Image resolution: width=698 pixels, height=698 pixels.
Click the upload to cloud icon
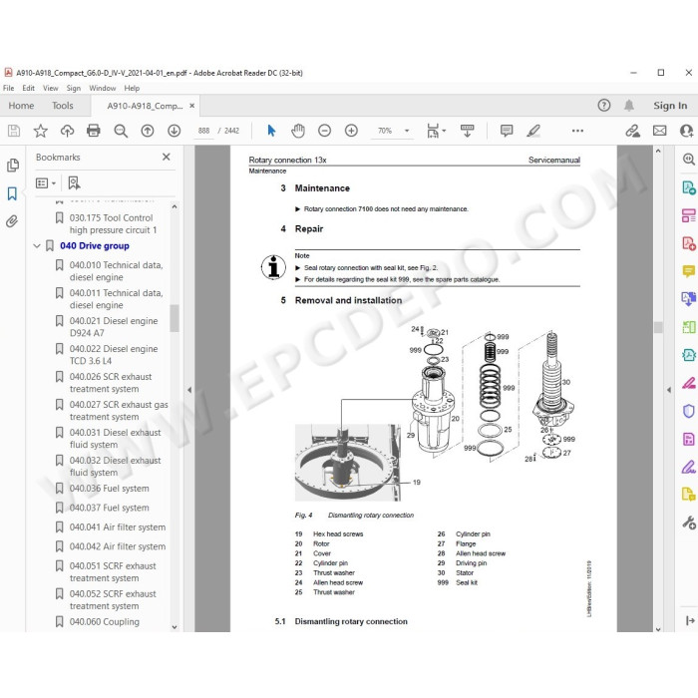pyautogui.click(x=67, y=131)
